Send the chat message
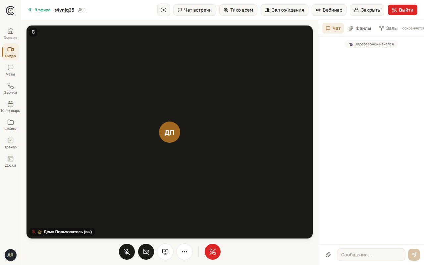 [x=414, y=255]
